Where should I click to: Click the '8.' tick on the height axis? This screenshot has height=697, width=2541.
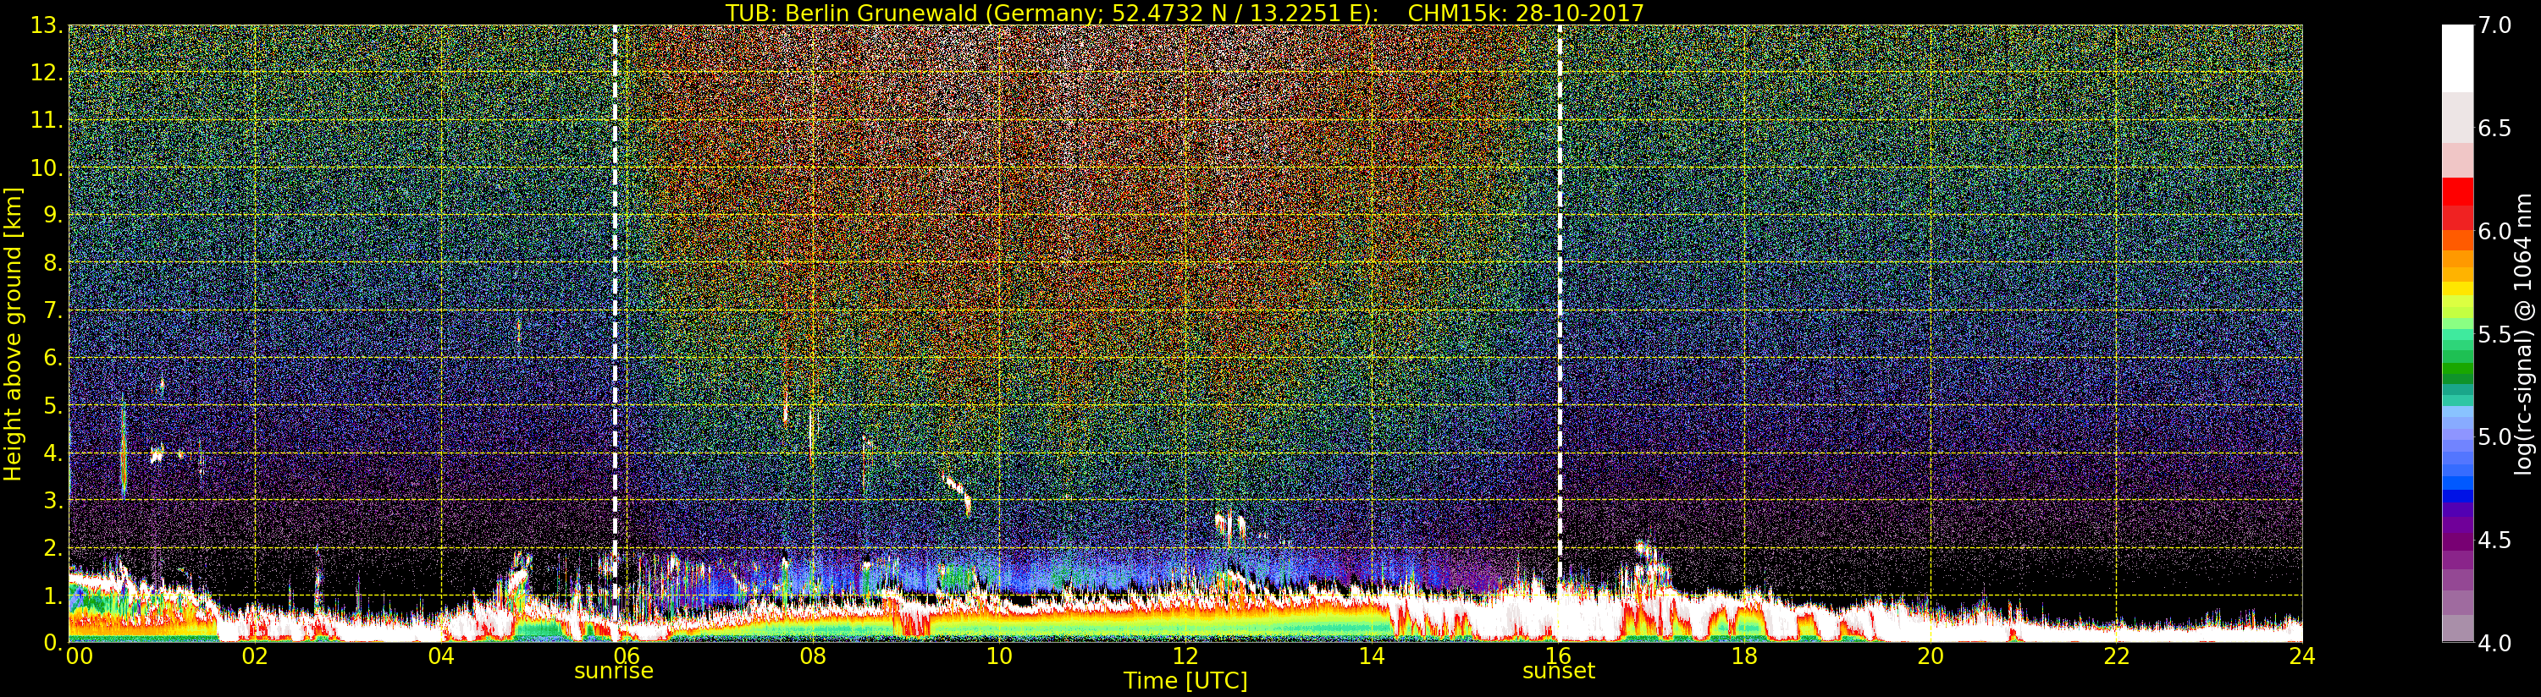tap(52, 263)
